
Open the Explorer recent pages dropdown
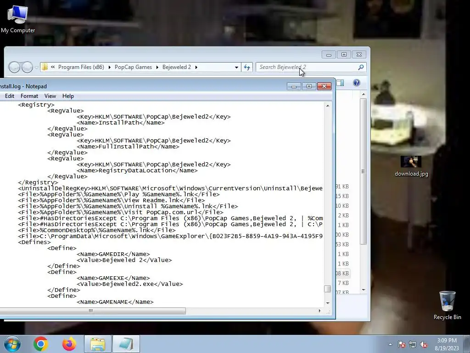point(36,68)
